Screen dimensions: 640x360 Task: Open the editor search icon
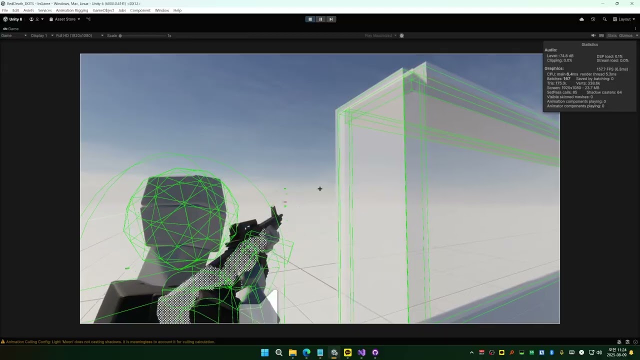(x=605, y=19)
